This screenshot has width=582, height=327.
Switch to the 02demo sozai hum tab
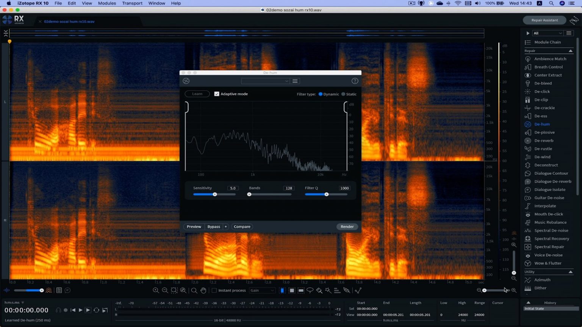[x=69, y=22]
